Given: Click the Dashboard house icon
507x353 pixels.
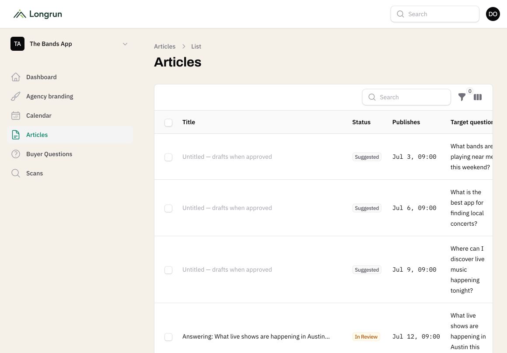Looking at the screenshot, I should tap(15, 77).
